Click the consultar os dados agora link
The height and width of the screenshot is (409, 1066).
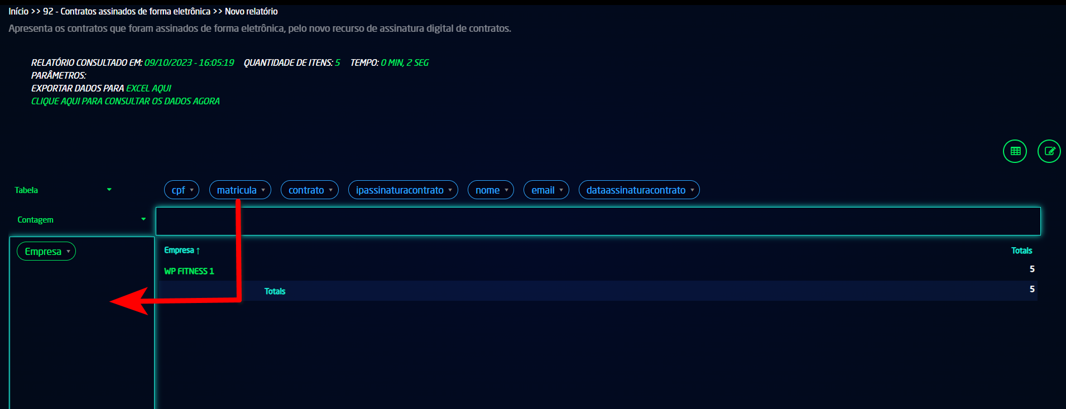[125, 101]
